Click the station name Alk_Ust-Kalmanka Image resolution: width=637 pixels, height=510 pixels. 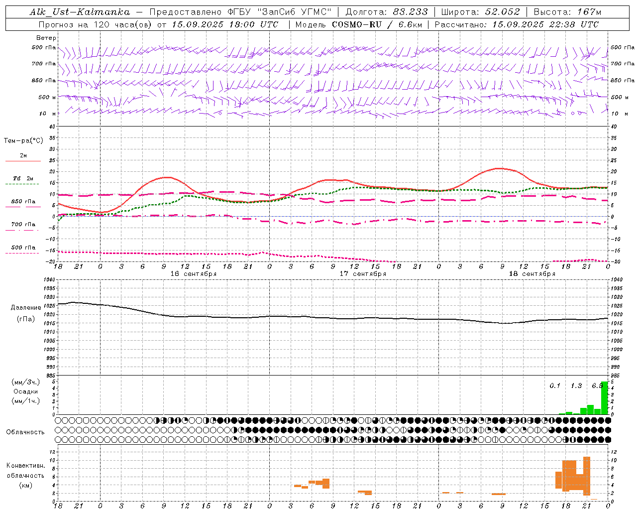[x=80, y=12]
